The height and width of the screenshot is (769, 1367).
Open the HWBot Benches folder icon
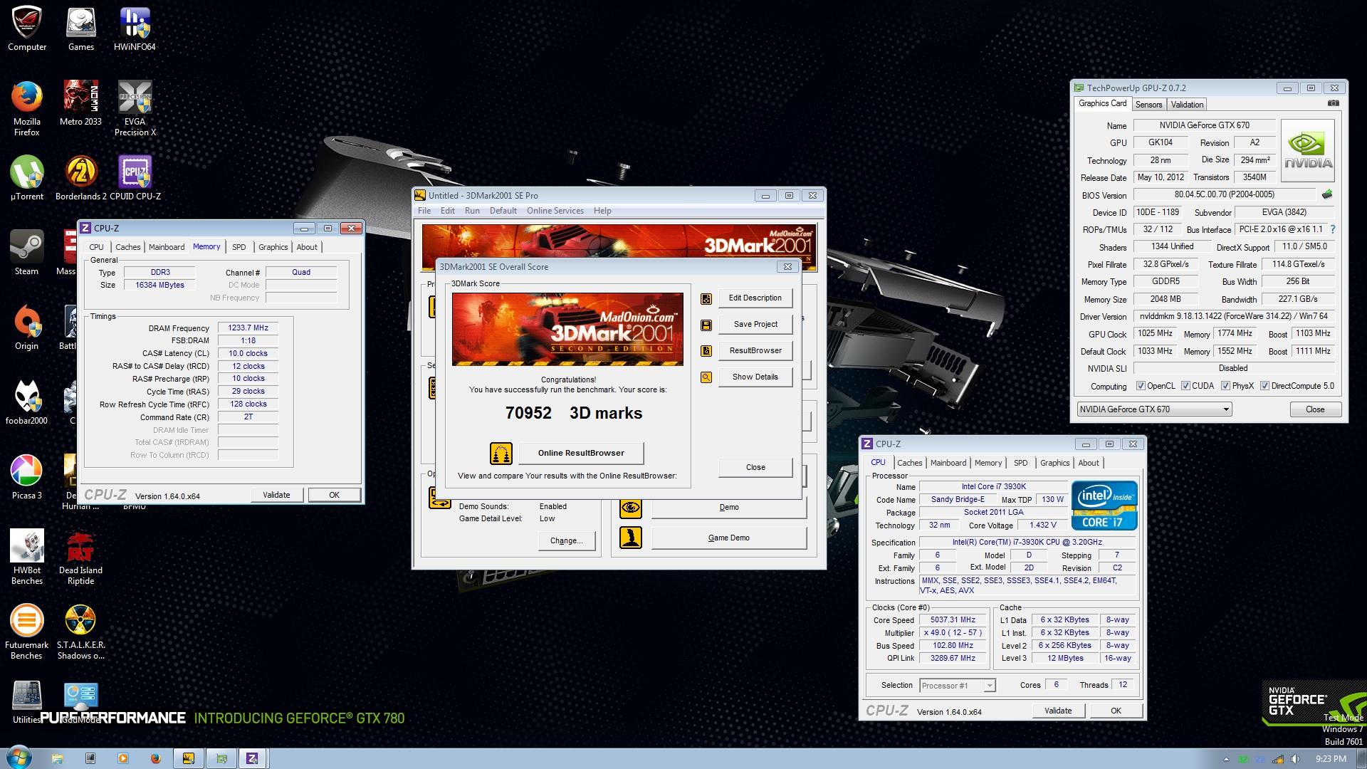[x=26, y=557]
